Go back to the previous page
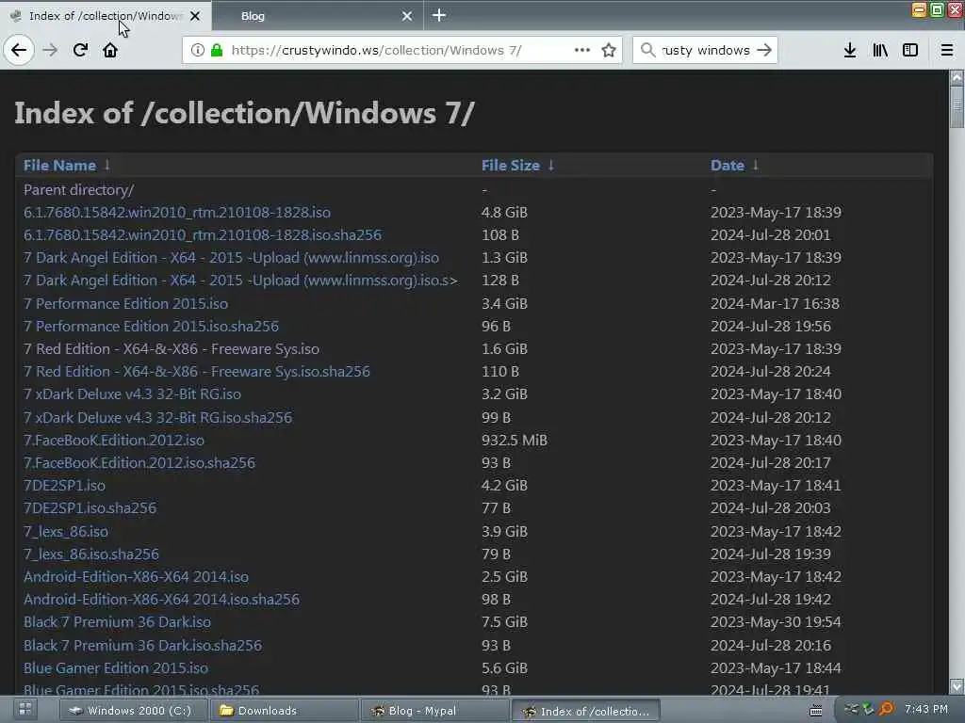 click(x=19, y=51)
